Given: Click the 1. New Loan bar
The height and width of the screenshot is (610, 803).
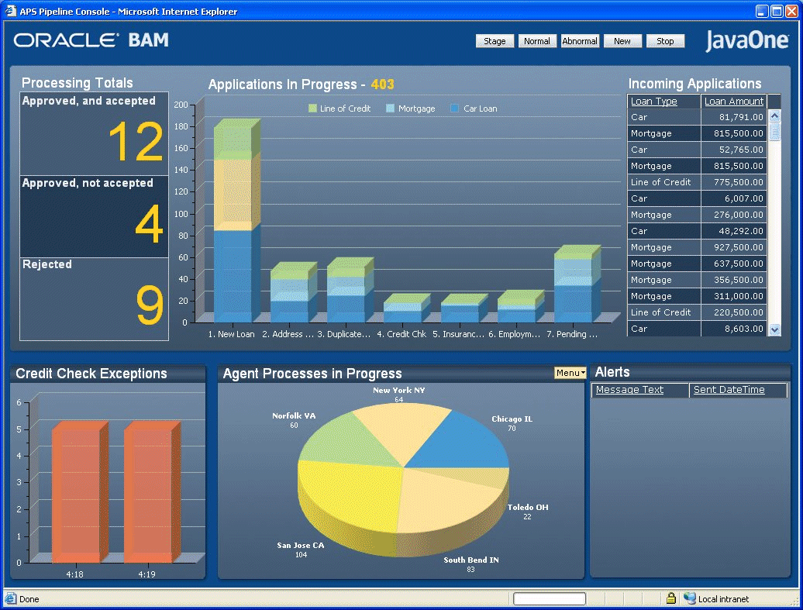Looking at the screenshot, I should pyautogui.click(x=237, y=220).
